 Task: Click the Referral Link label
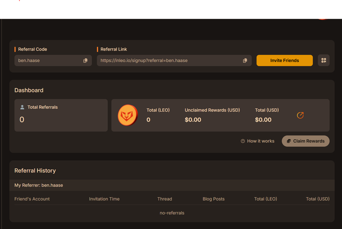tap(114, 49)
